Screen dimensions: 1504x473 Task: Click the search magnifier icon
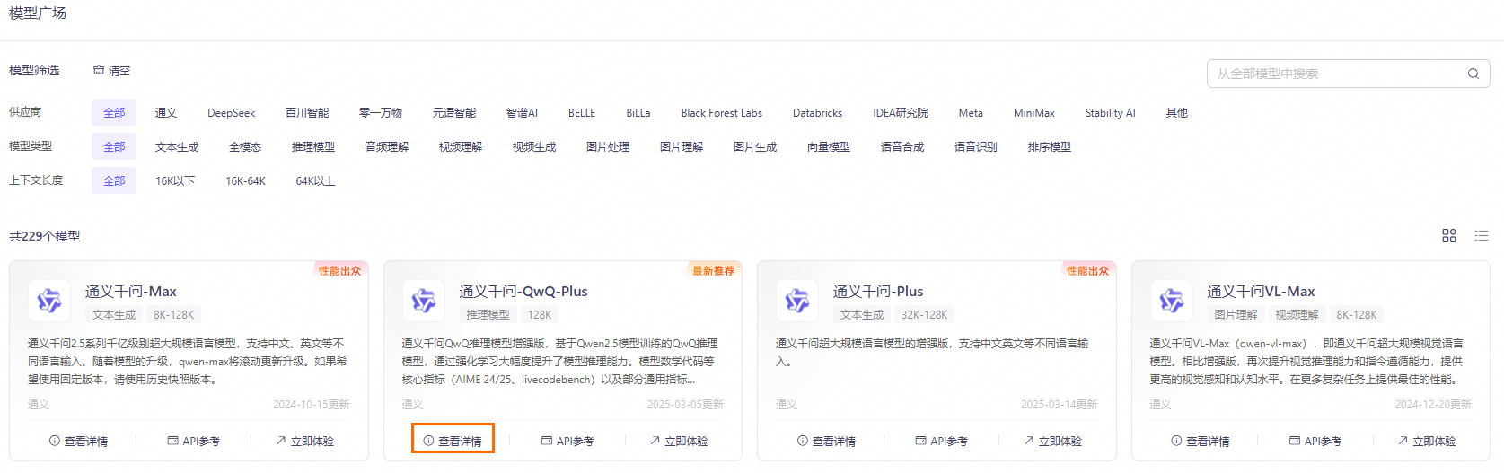click(1473, 74)
